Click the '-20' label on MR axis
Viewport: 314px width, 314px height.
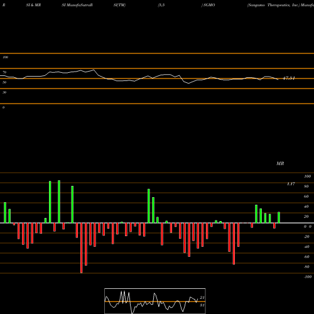tap(306, 237)
